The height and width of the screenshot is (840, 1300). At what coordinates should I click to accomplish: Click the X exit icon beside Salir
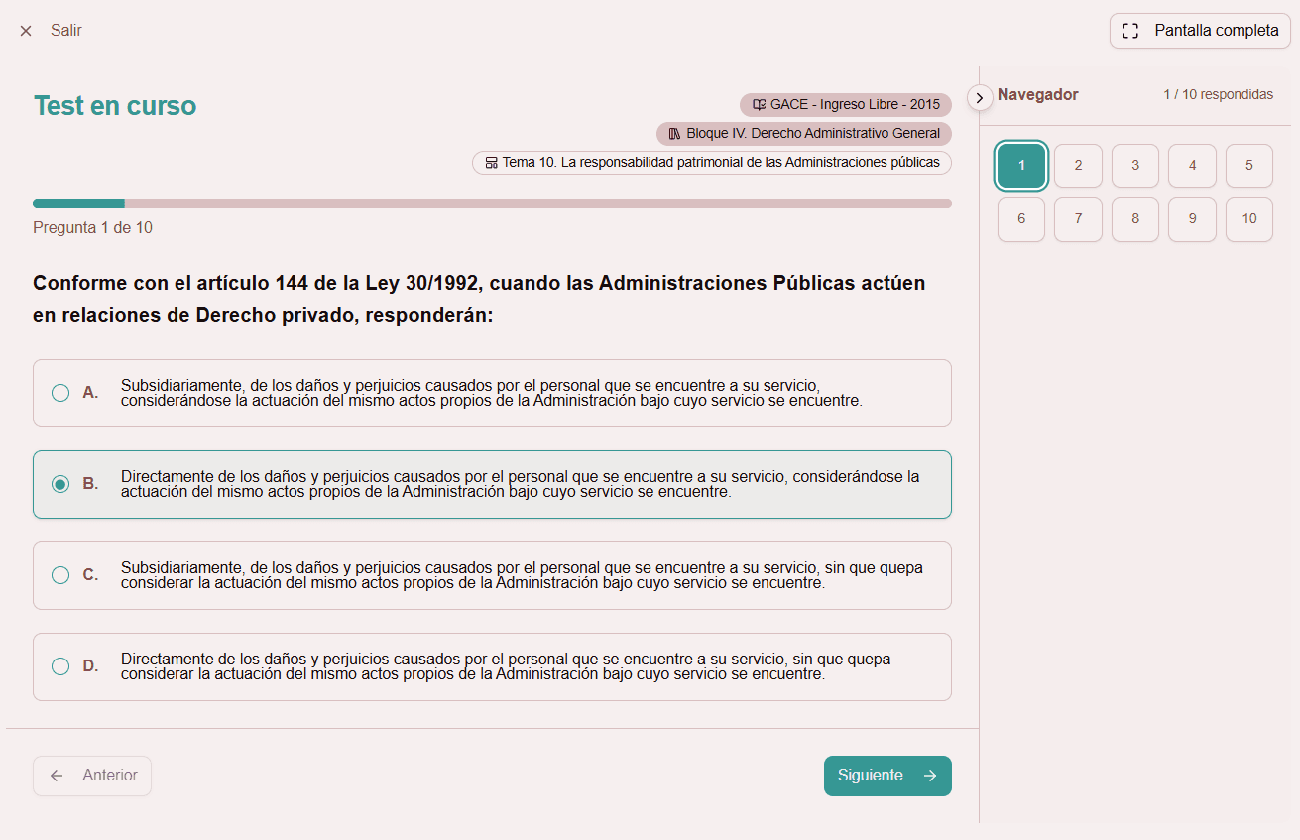(x=26, y=31)
